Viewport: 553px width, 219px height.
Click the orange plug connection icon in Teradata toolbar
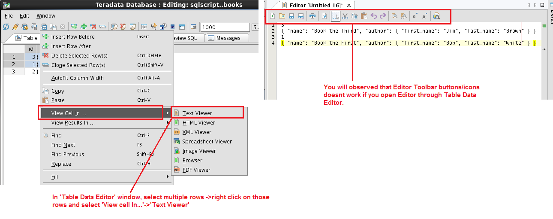[15, 27]
